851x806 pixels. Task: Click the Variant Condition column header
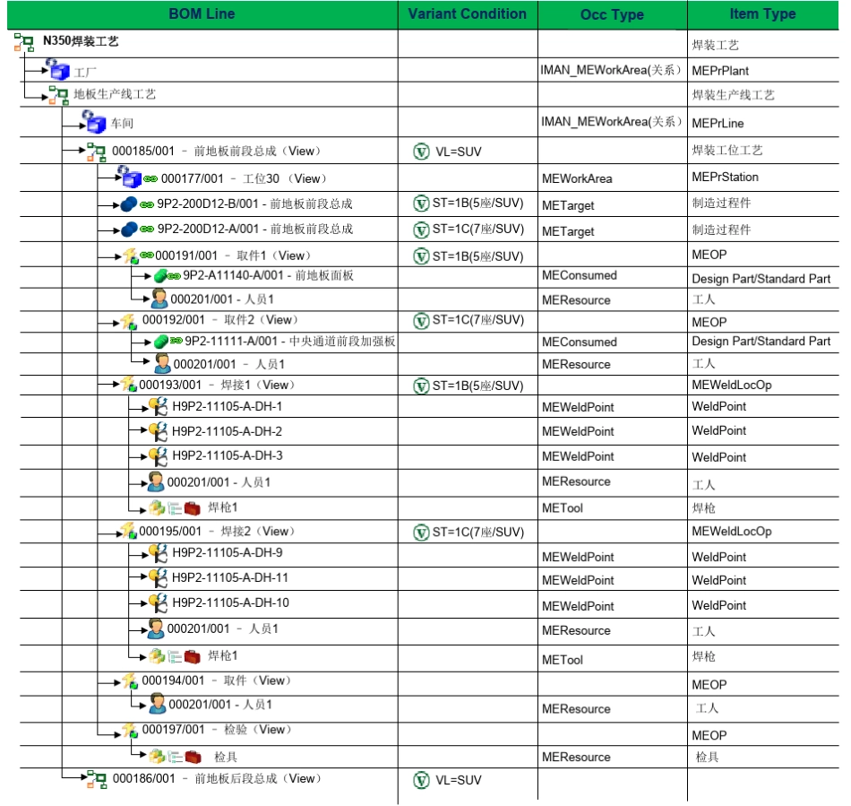point(468,14)
